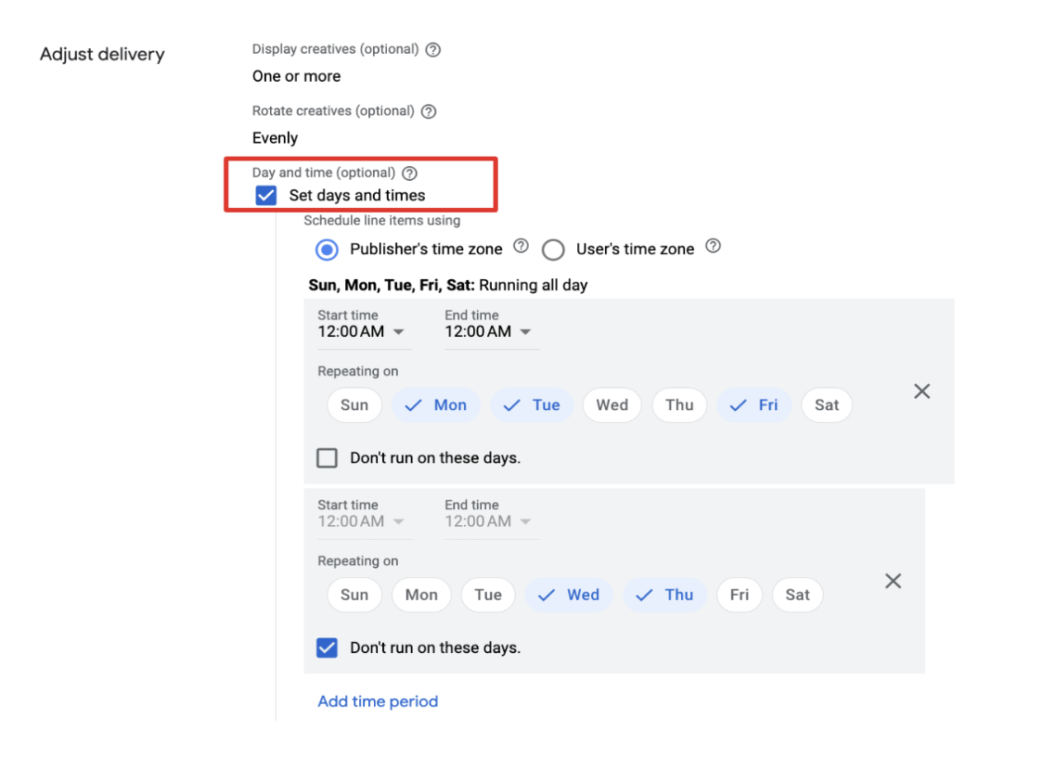The width and height of the screenshot is (1043, 757).
Task: Open the Display creatives help icon
Action: 432,49
